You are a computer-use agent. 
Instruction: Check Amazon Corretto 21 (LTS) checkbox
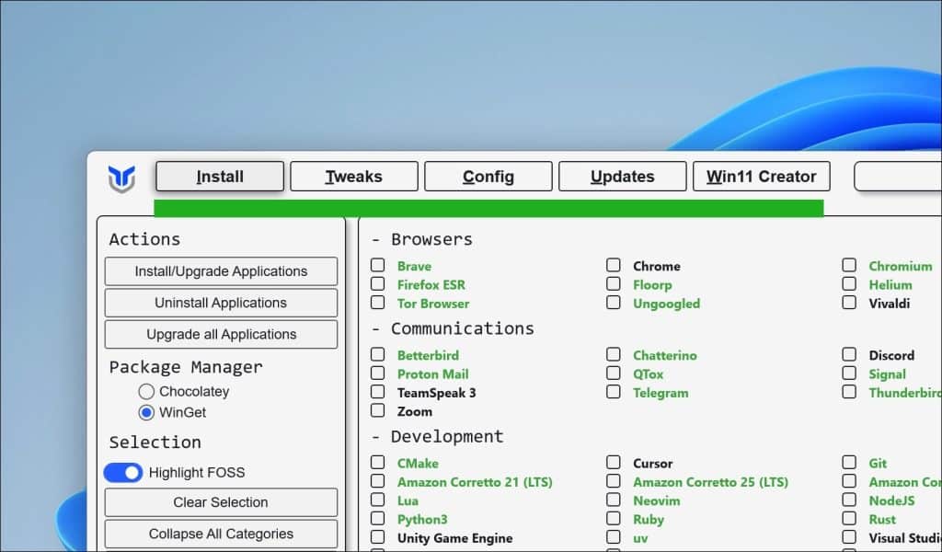[377, 480]
